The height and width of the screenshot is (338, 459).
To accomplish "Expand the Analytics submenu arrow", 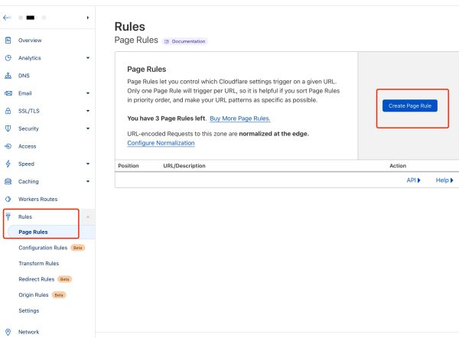I will pyautogui.click(x=88, y=58).
